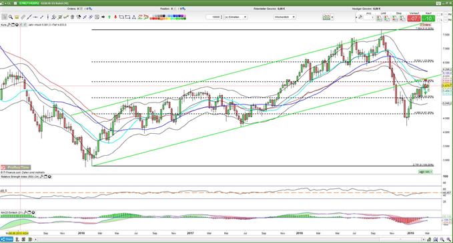The height and width of the screenshot is (243, 453).
Task: Toggle the S checkbox in trading panel
Action: tap(438, 15)
